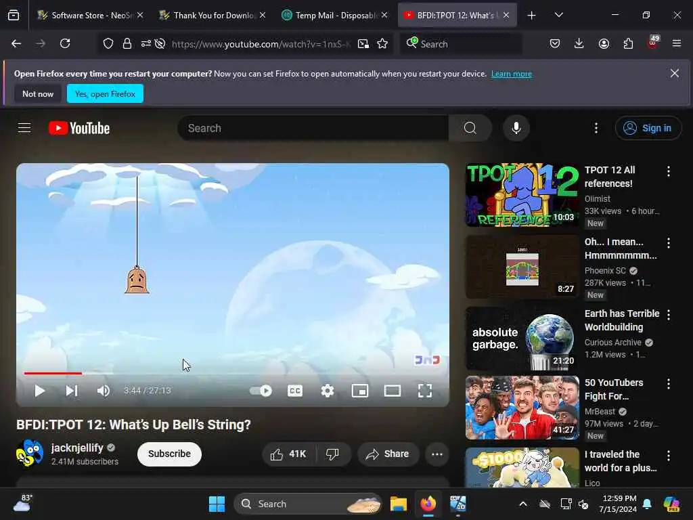Toggle closed captions CC button
Viewport: 693px width, 520px height.
(x=295, y=391)
